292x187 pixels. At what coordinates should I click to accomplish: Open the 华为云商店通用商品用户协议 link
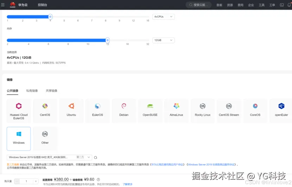coord(167,165)
